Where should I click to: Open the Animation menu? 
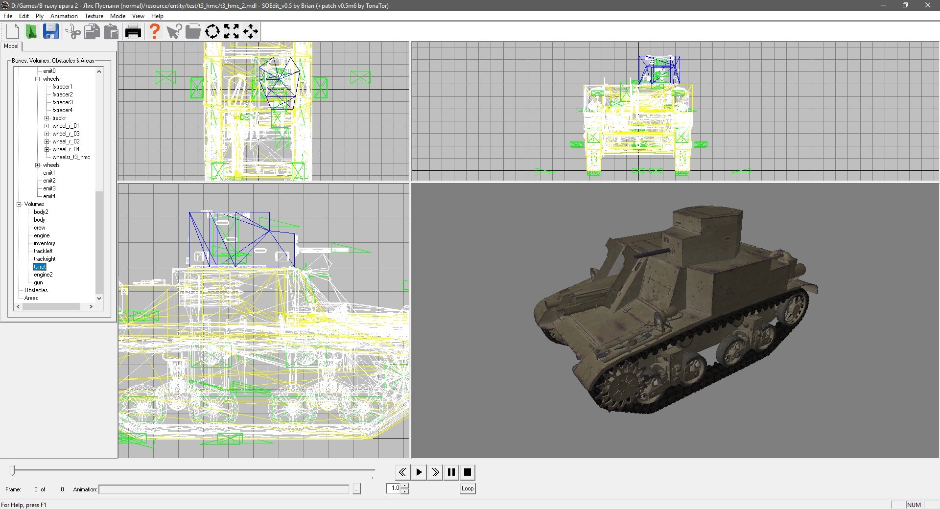pyautogui.click(x=64, y=16)
